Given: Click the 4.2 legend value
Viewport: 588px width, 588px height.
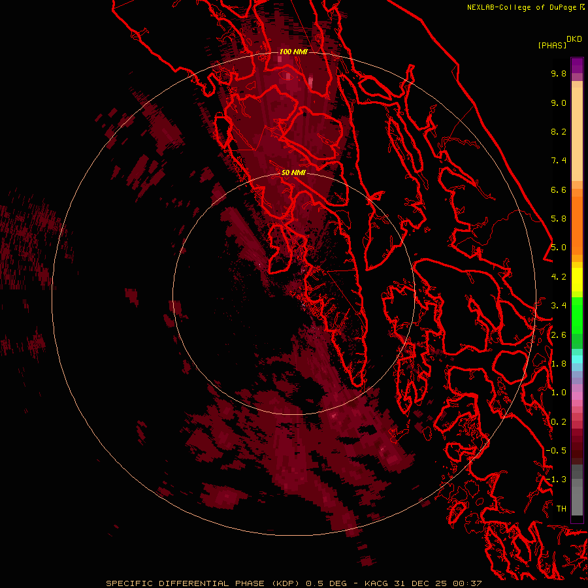Looking at the screenshot, I should [x=559, y=277].
